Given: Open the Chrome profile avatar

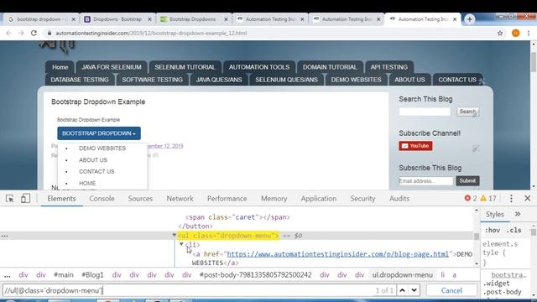Looking at the screenshot, I should pos(516,34).
